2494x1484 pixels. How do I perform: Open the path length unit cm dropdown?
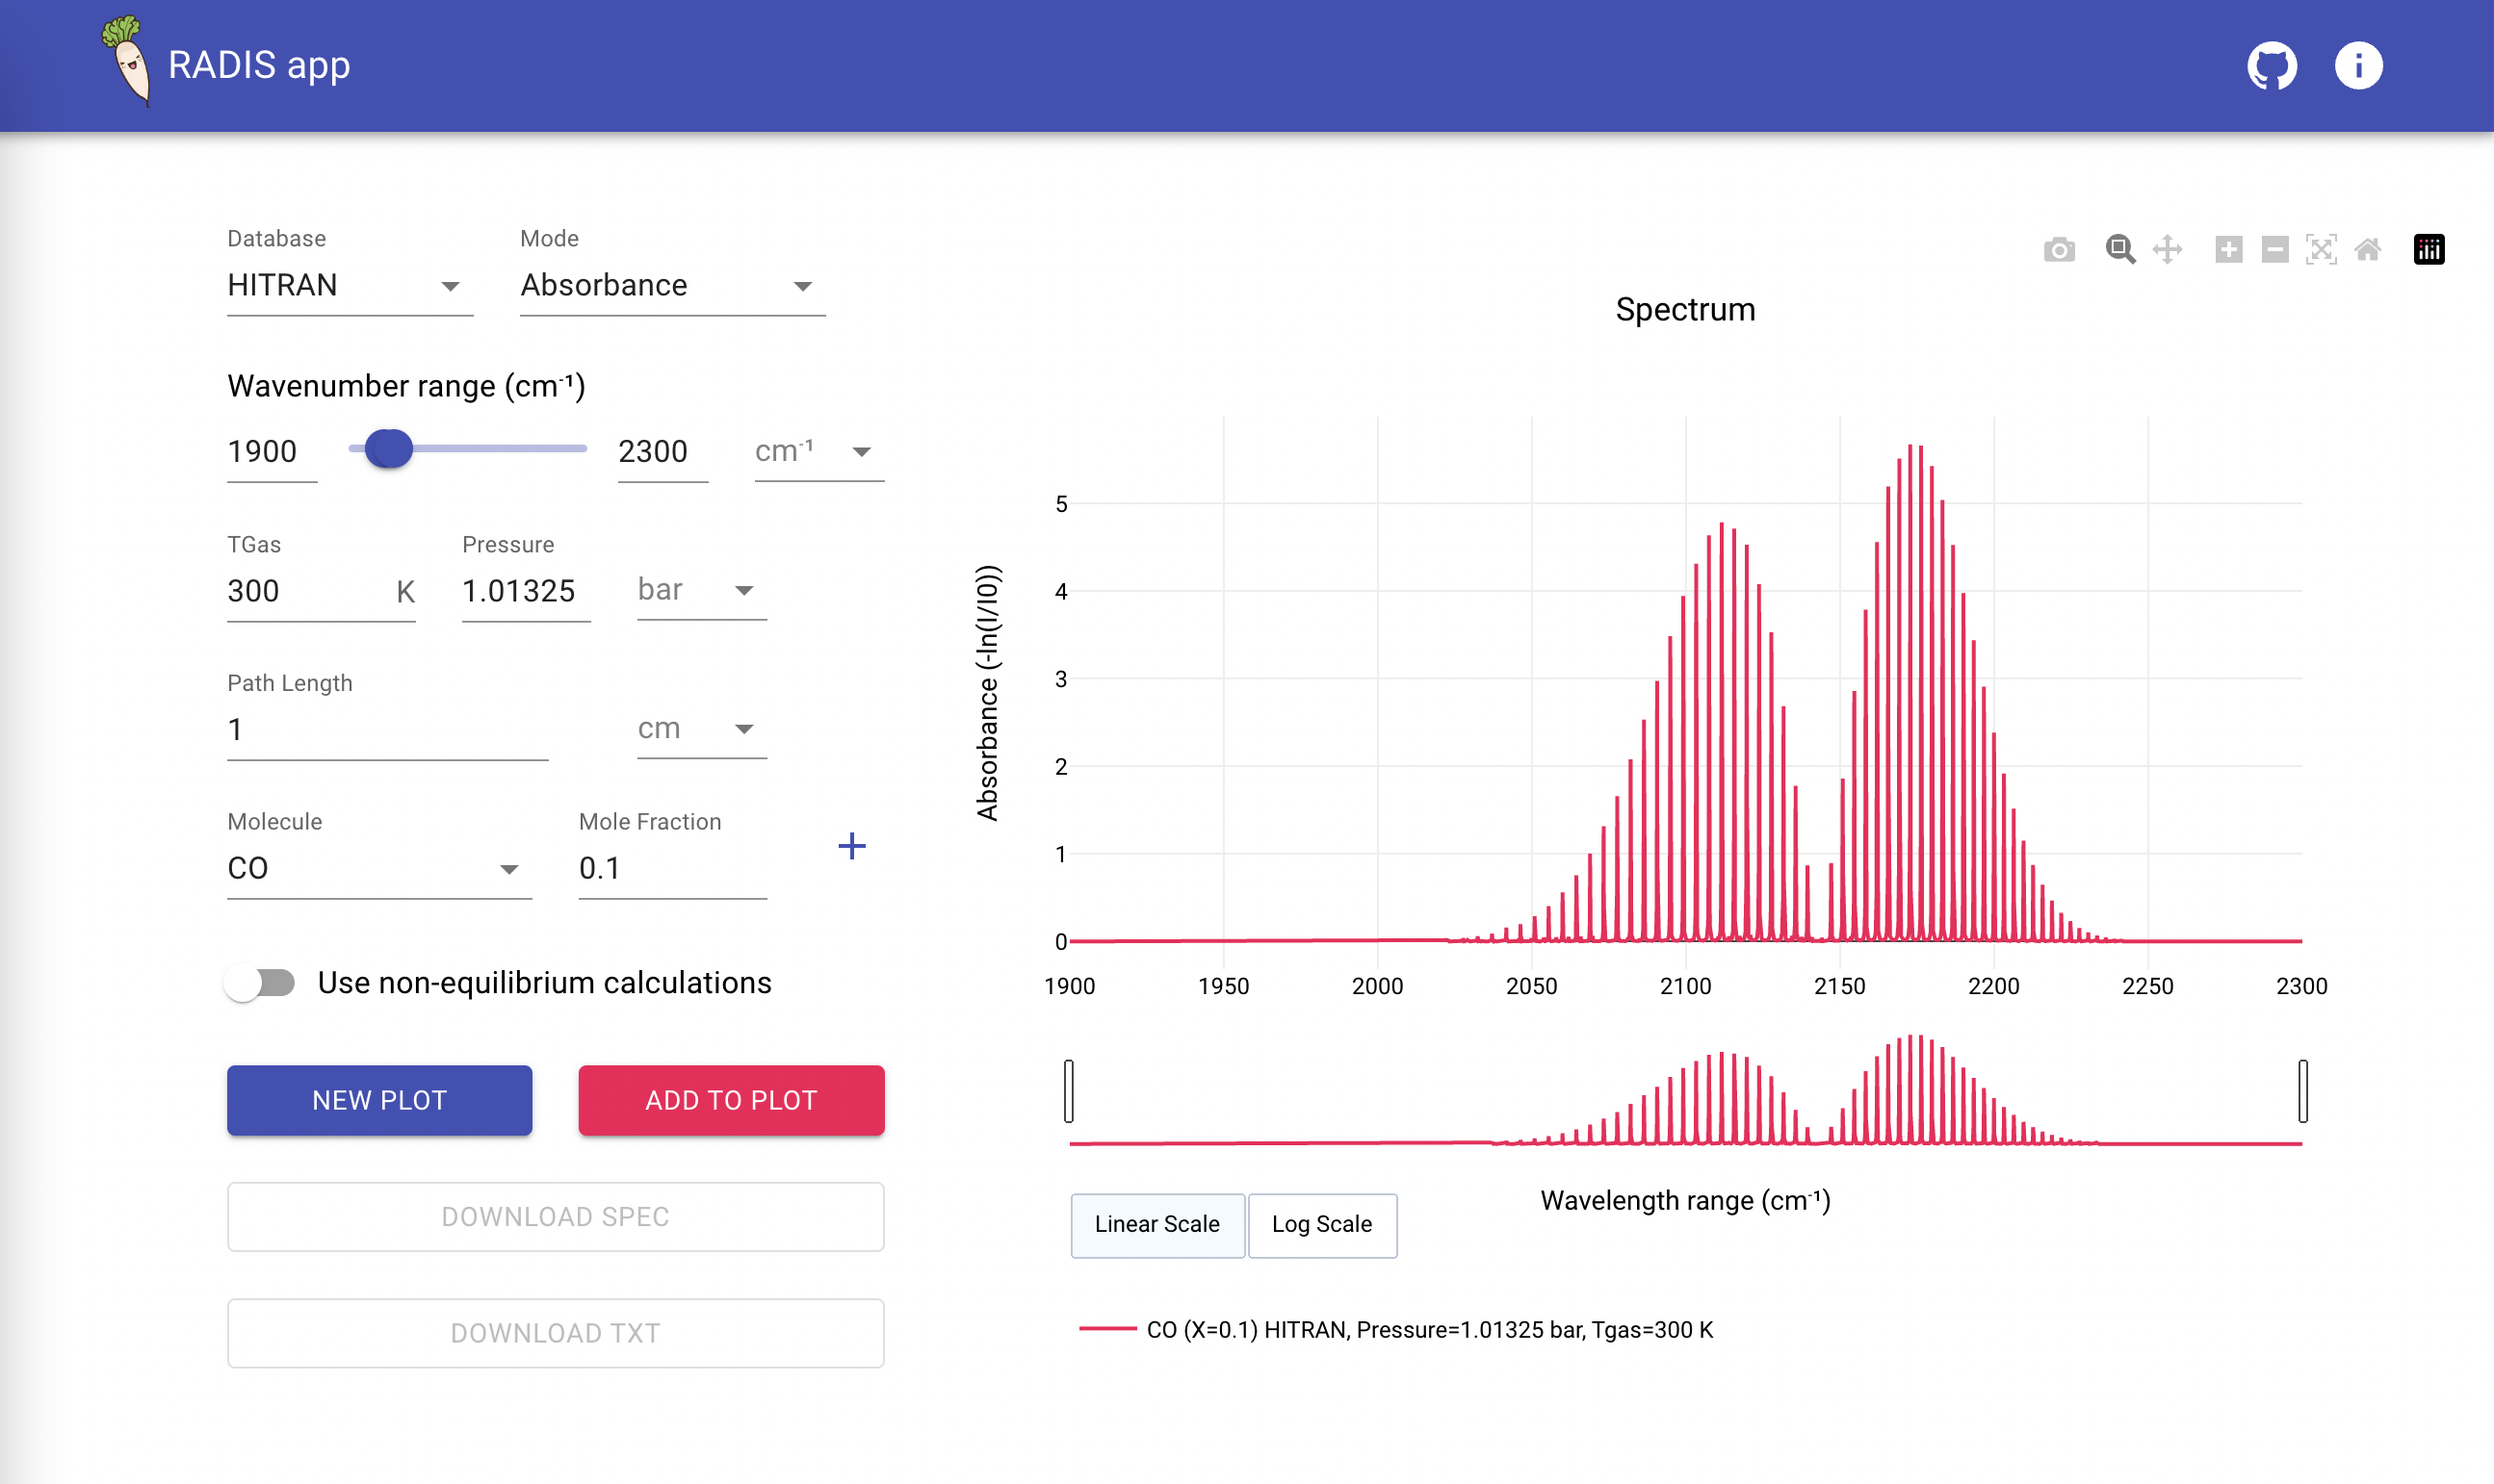[x=701, y=729]
